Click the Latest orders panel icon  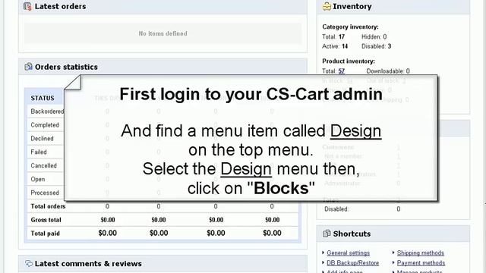click(x=27, y=6)
